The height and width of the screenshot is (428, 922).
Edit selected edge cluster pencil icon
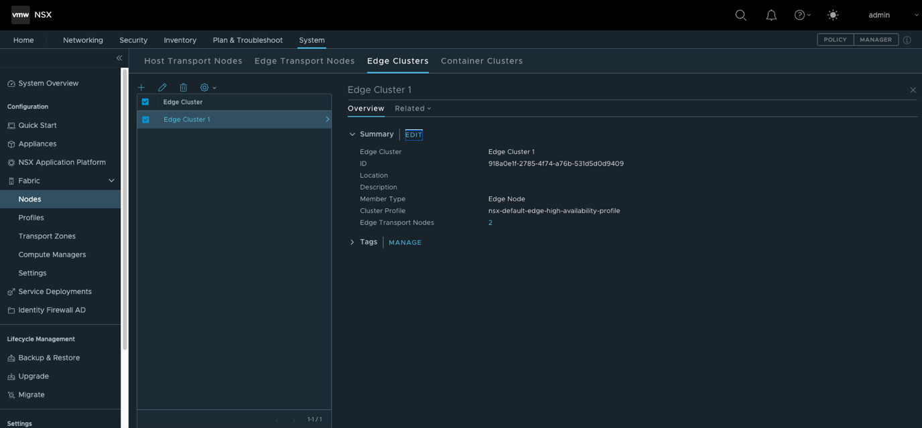[x=162, y=87]
